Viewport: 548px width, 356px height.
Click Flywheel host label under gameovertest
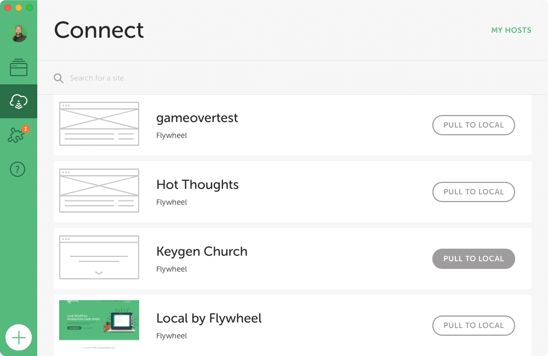[172, 135]
